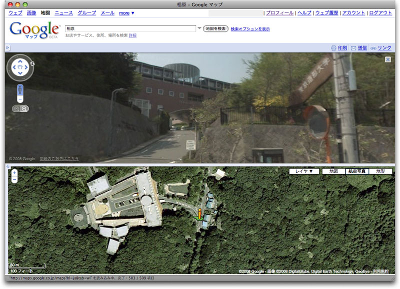
Task: Zoom in Street View with the plus magnifier
Action: coord(24,109)
